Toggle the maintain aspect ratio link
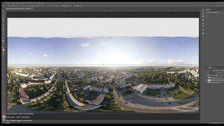 [x=33, y=6]
